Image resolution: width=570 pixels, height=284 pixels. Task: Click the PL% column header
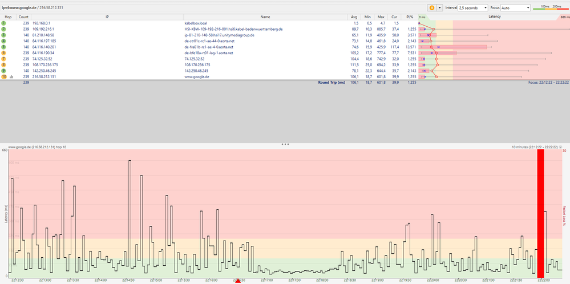click(409, 17)
